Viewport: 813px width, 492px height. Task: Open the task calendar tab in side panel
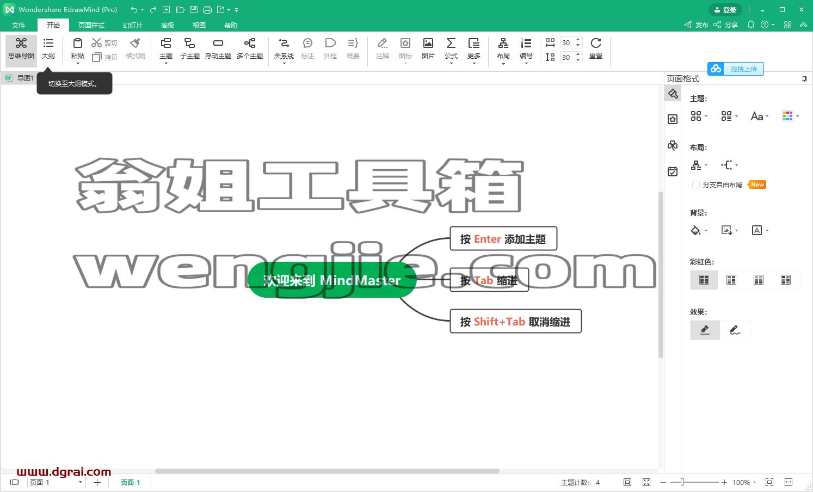click(673, 171)
